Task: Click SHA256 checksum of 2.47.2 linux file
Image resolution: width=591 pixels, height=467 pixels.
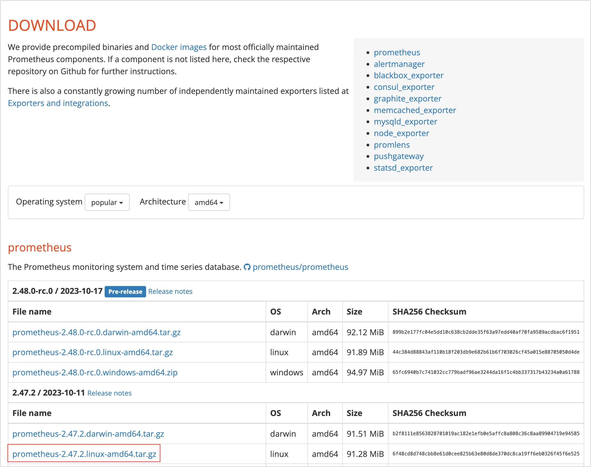Action: (486, 454)
